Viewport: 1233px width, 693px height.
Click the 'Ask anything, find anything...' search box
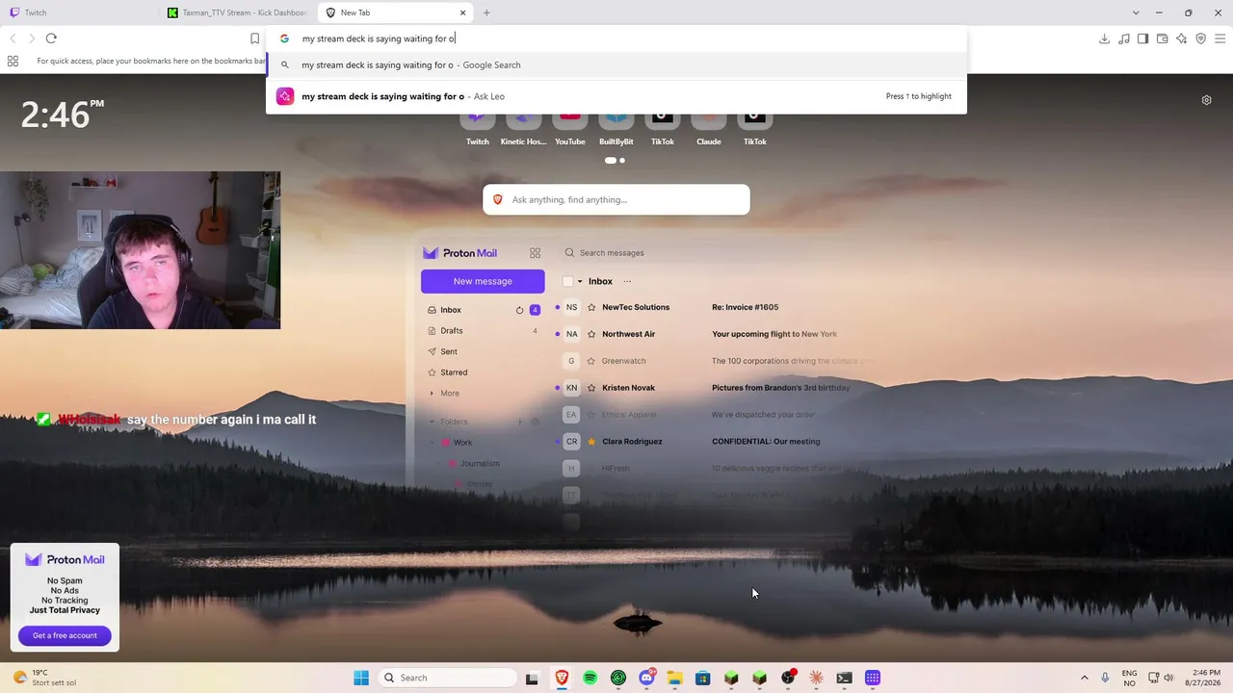(616, 200)
